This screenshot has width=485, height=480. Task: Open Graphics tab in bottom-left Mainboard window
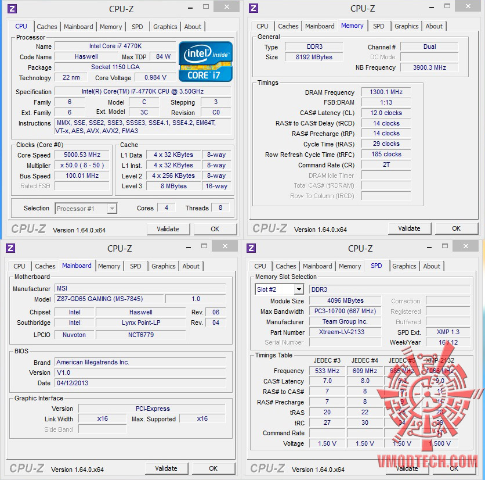(164, 266)
